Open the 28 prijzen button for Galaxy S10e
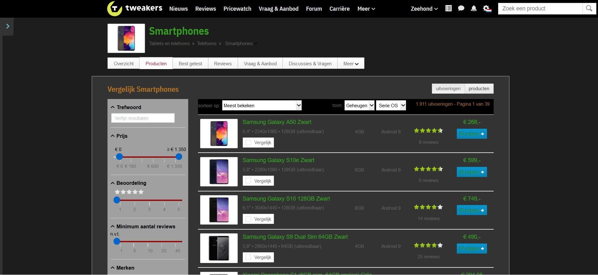The width and height of the screenshot is (598, 275). click(x=472, y=172)
